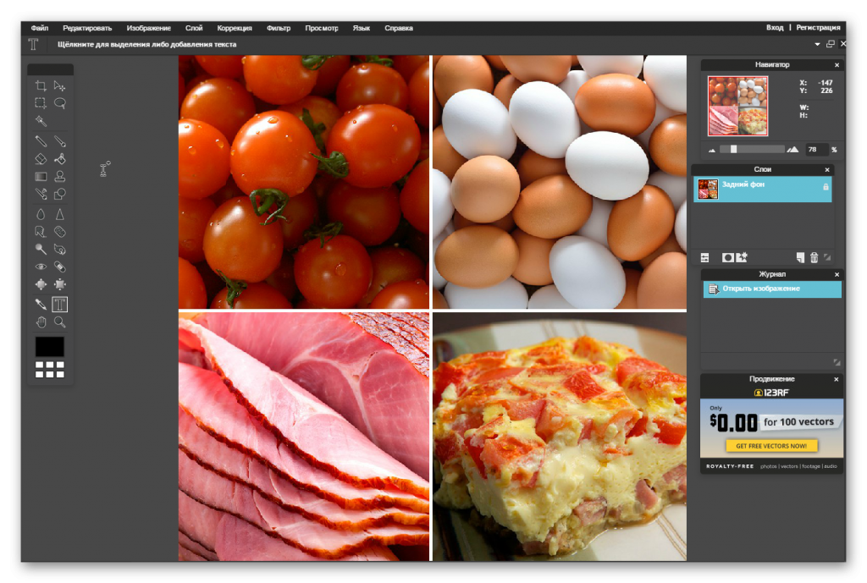Open the black foreground color swatch
The image size is (867, 583).
pos(50,346)
